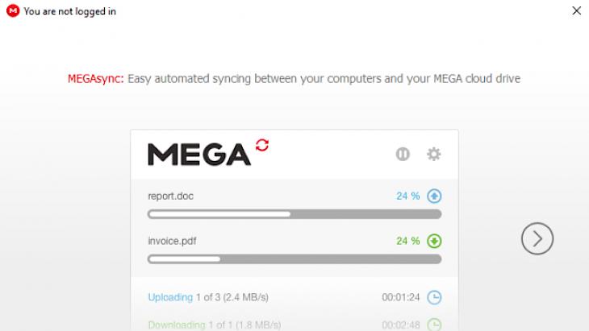Select the report.doc file name
Screen dimensions: 589x331
tap(170, 196)
